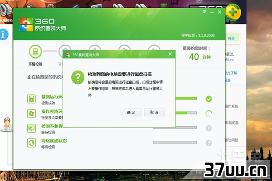
Task: Select the third step circle icon
Action: coord(95,48)
